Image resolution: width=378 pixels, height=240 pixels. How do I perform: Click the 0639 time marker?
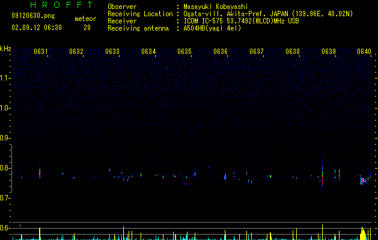[329, 52]
